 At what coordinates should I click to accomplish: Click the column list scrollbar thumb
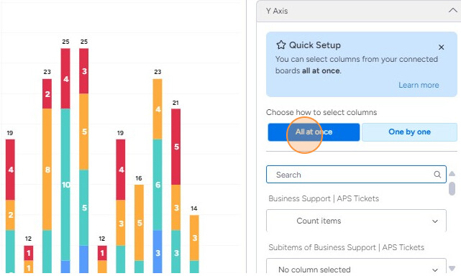(452, 188)
